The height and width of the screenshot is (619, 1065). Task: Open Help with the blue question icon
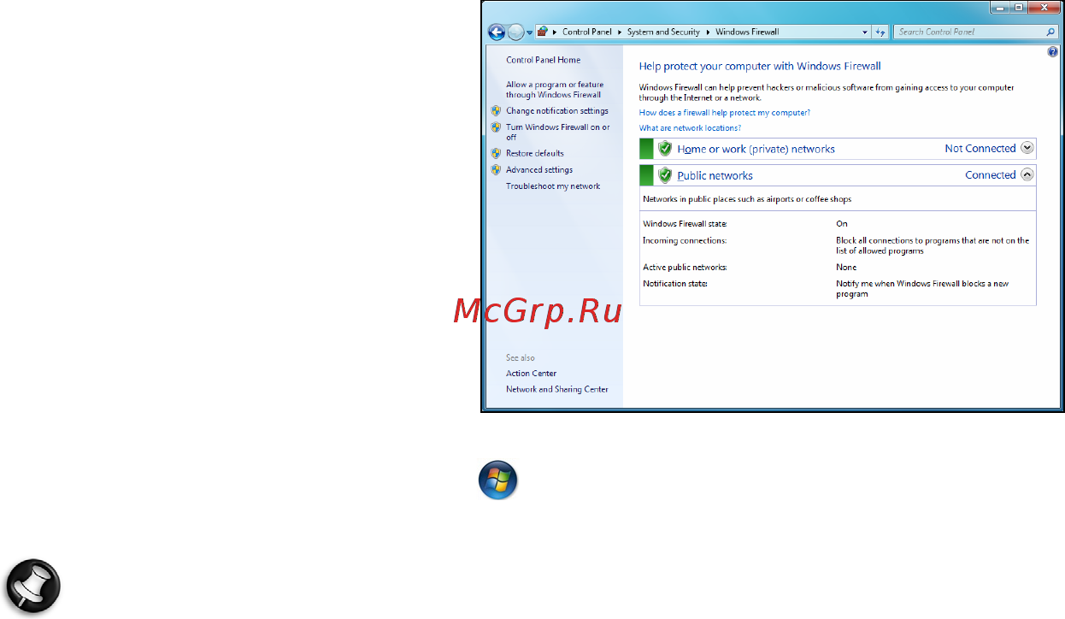pos(1052,52)
